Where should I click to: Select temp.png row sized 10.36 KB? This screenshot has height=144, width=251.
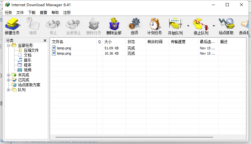(x=148, y=53)
